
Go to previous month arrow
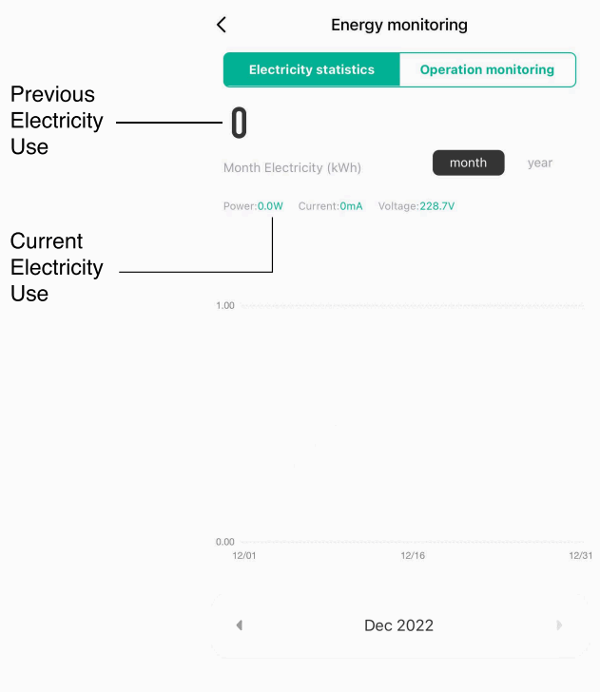tap(240, 625)
